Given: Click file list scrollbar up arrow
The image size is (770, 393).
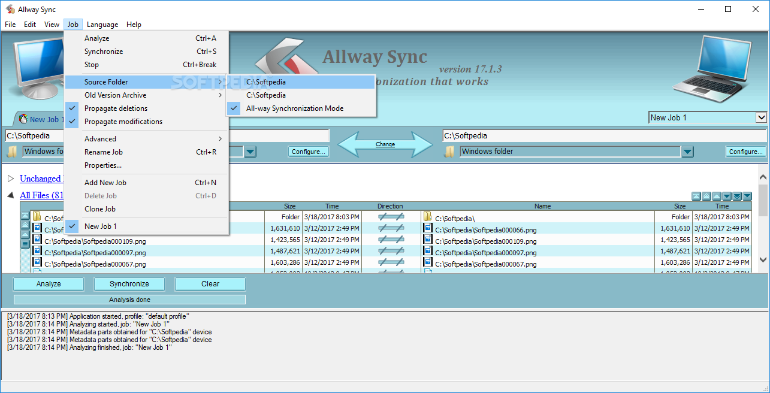Looking at the screenshot, I should point(763,177).
